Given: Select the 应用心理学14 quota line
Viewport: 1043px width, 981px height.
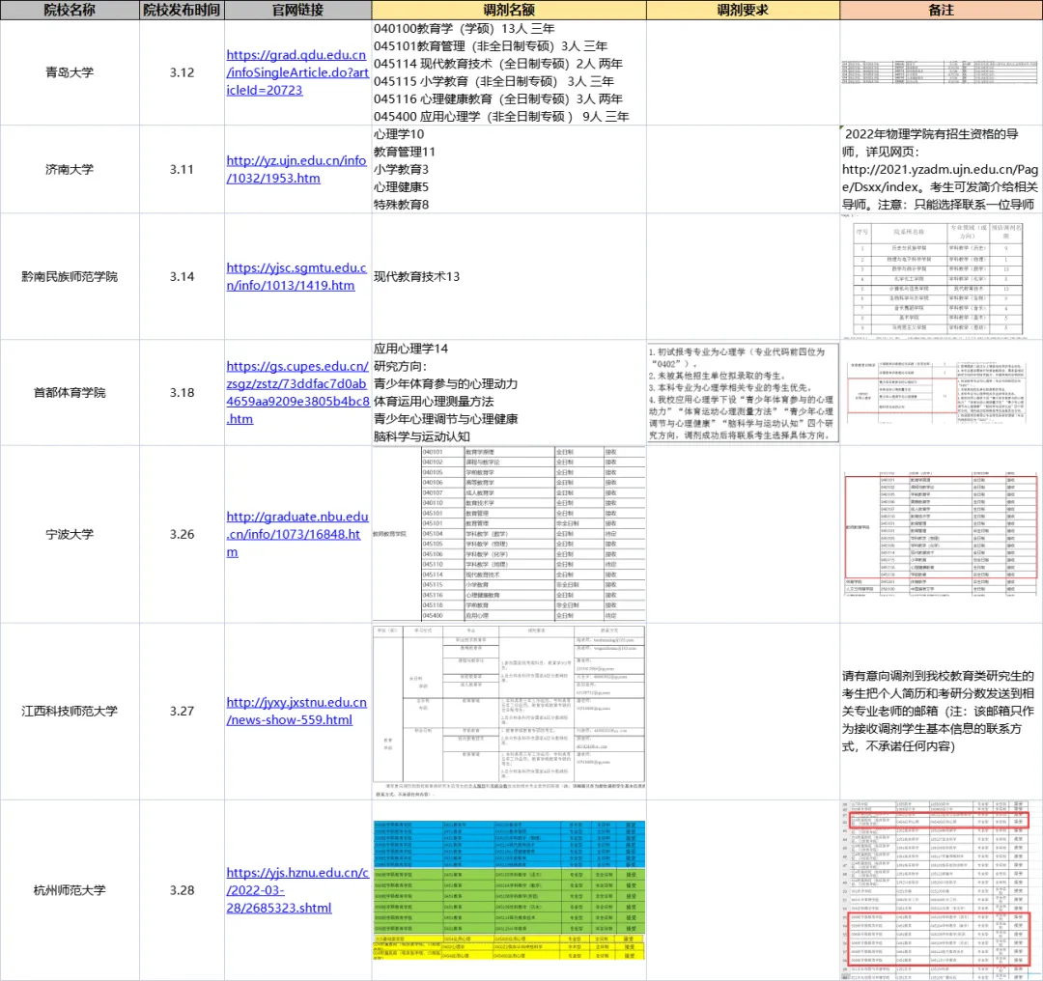Looking at the screenshot, I should [410, 349].
